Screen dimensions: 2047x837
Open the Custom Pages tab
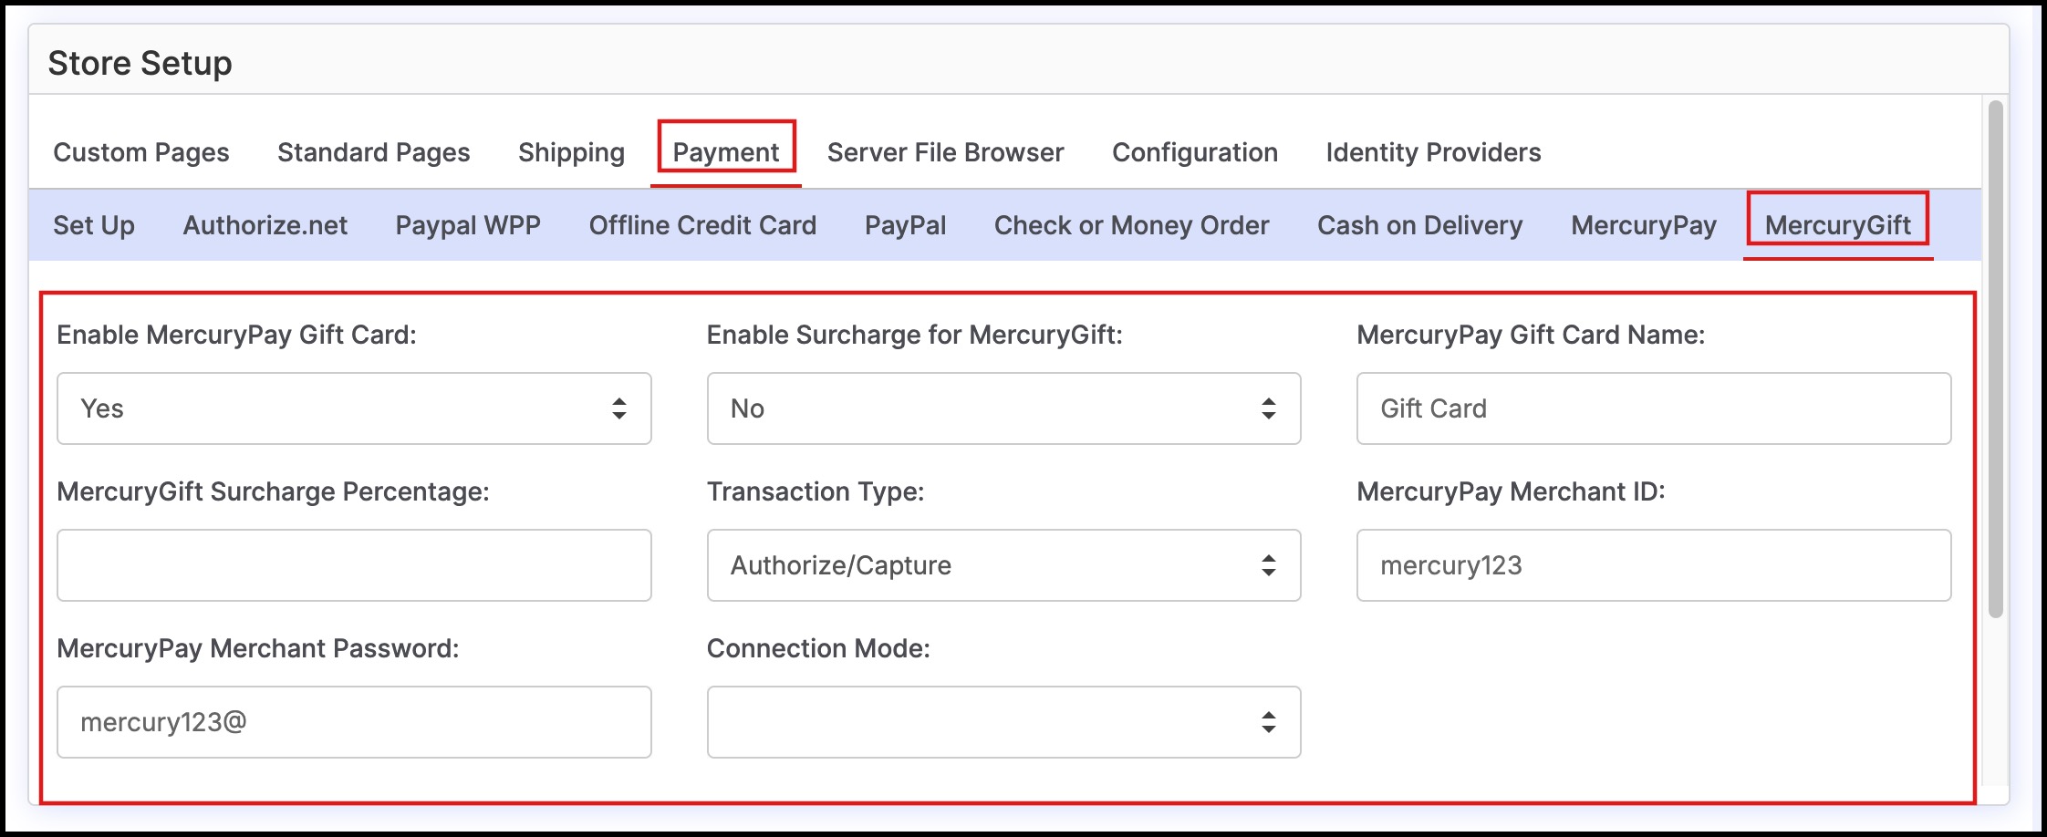[x=141, y=152]
